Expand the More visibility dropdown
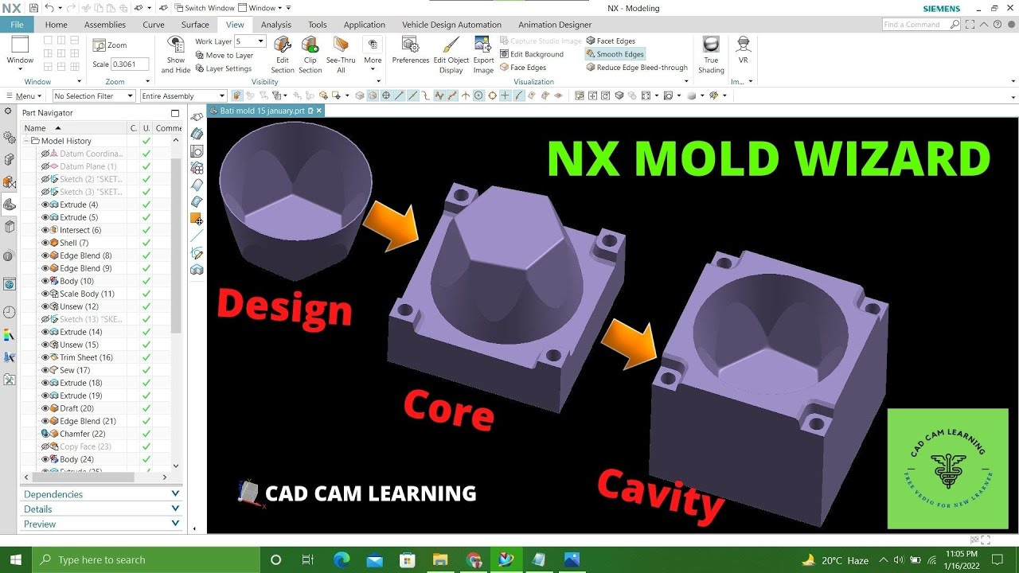Viewport: 1019px width, 573px height. [x=373, y=54]
